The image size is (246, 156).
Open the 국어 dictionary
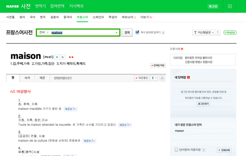coord(33,17)
